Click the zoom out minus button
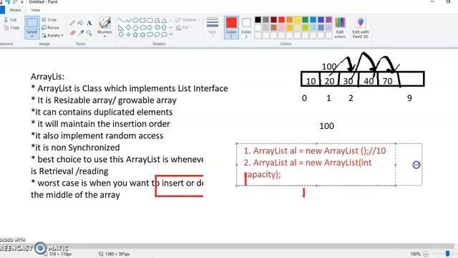The height and width of the screenshot is (258, 458). 426,254
